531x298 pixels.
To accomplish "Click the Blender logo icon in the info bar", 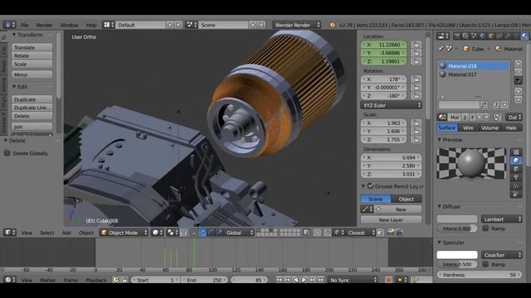I will point(332,25).
